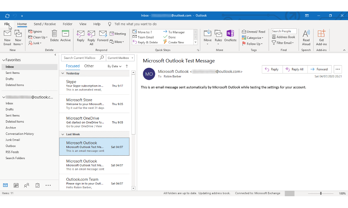Expand the Quick Steps gallery

(196, 42)
